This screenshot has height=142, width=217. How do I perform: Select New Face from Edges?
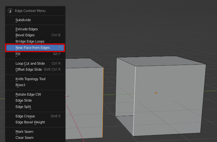pyautogui.click(x=33, y=48)
